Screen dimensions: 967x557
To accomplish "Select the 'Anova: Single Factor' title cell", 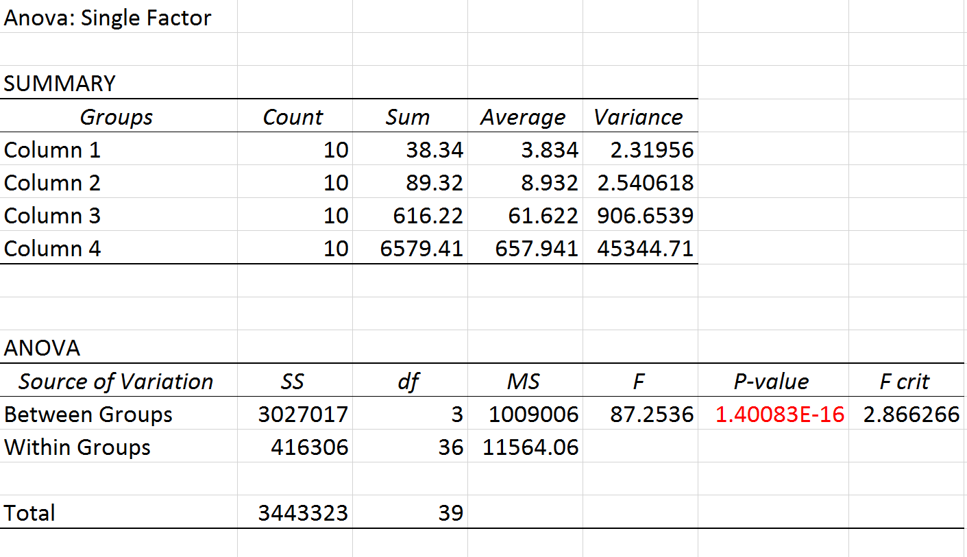I will [108, 18].
